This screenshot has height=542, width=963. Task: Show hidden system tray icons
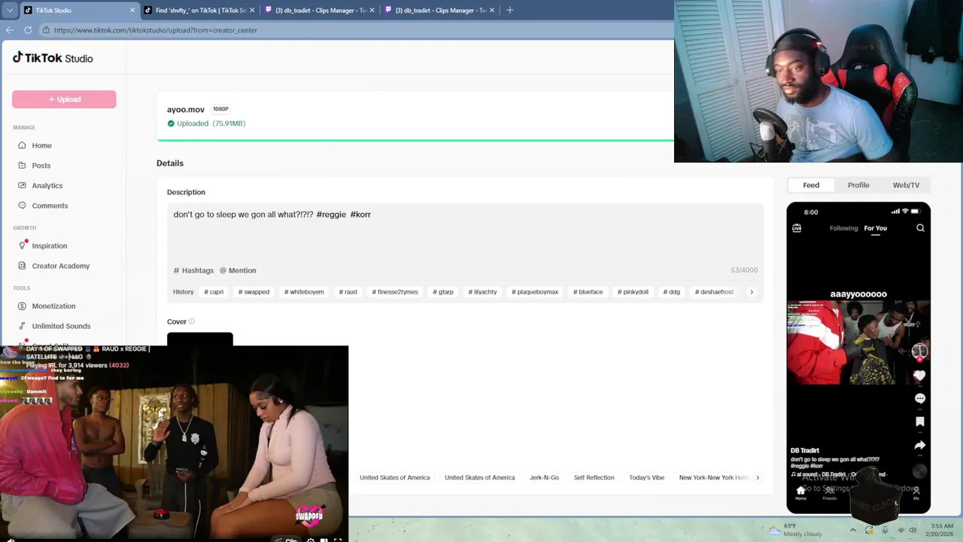(x=853, y=530)
